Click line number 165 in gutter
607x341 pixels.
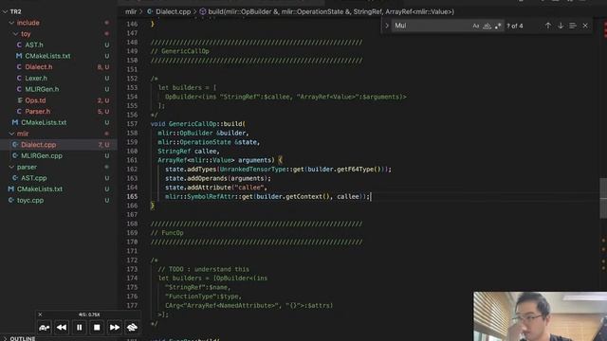coord(132,196)
